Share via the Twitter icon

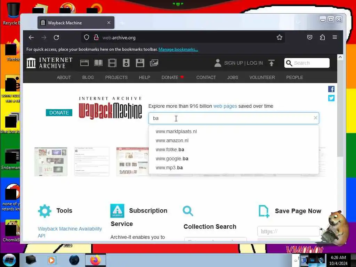[x=331, y=98]
